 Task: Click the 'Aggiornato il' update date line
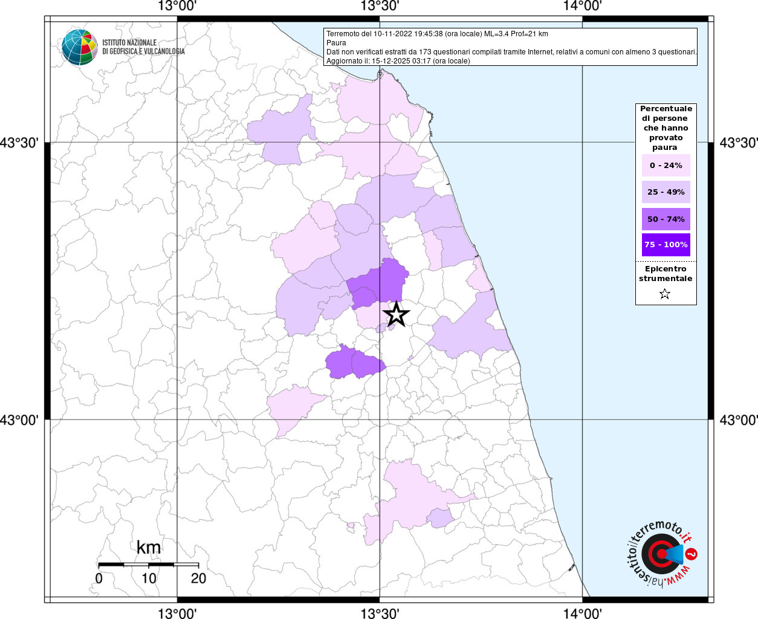tap(398, 61)
